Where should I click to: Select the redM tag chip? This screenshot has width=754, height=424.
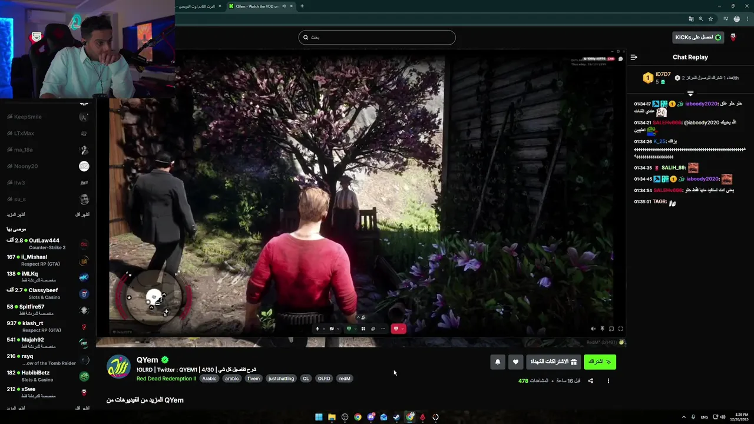pyautogui.click(x=345, y=379)
